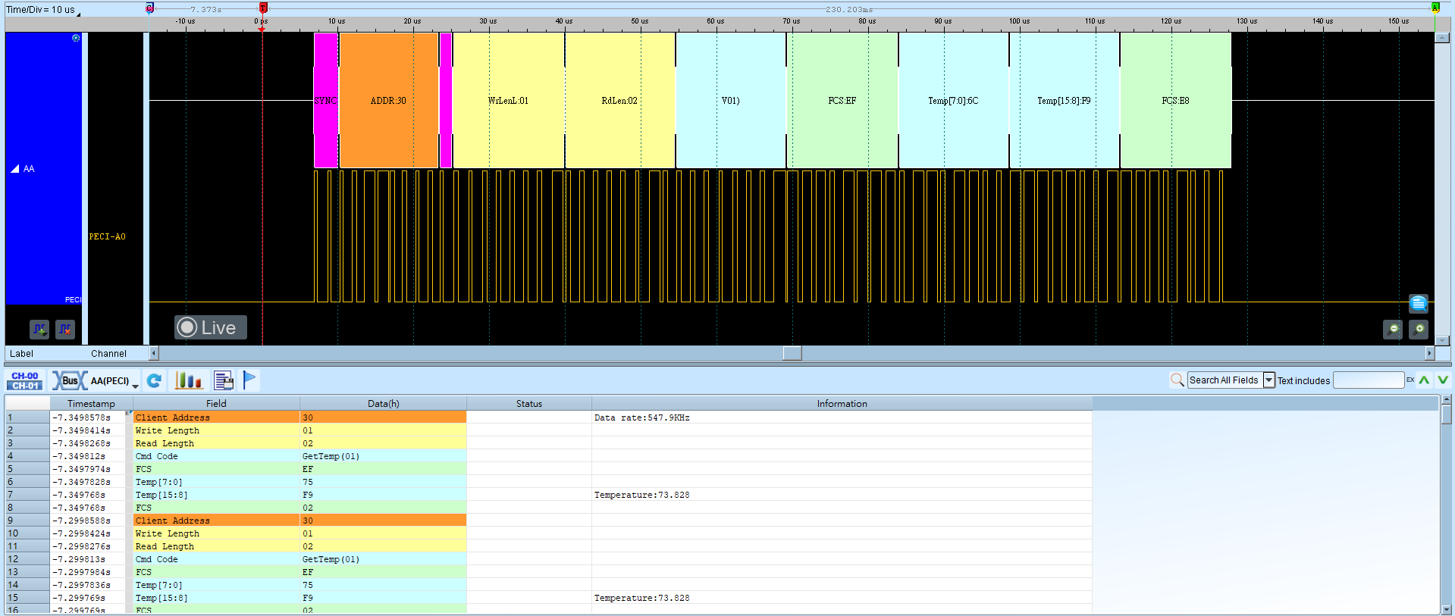Collapse the AA bus group triangle
1455x616 pixels.
click(x=15, y=169)
